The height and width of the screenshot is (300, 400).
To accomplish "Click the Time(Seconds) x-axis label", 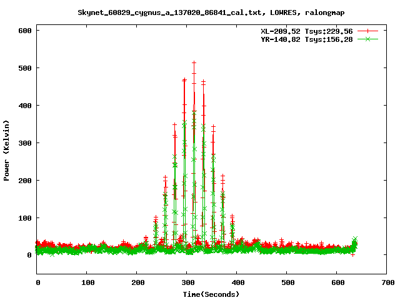I will coord(211,294).
